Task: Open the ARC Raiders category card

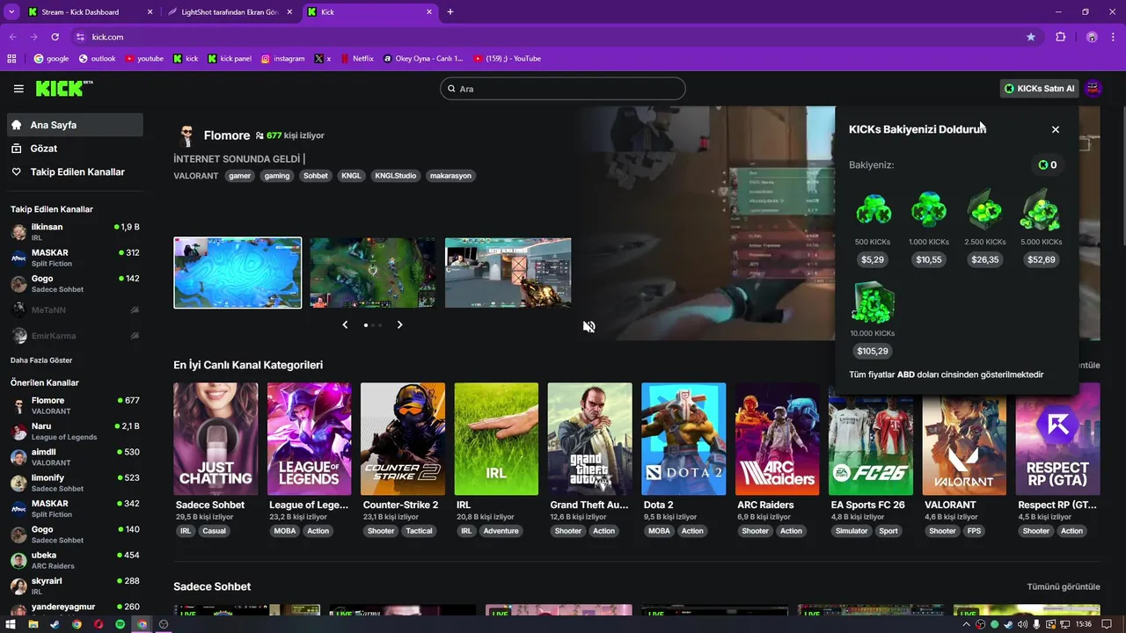Action: click(x=778, y=439)
